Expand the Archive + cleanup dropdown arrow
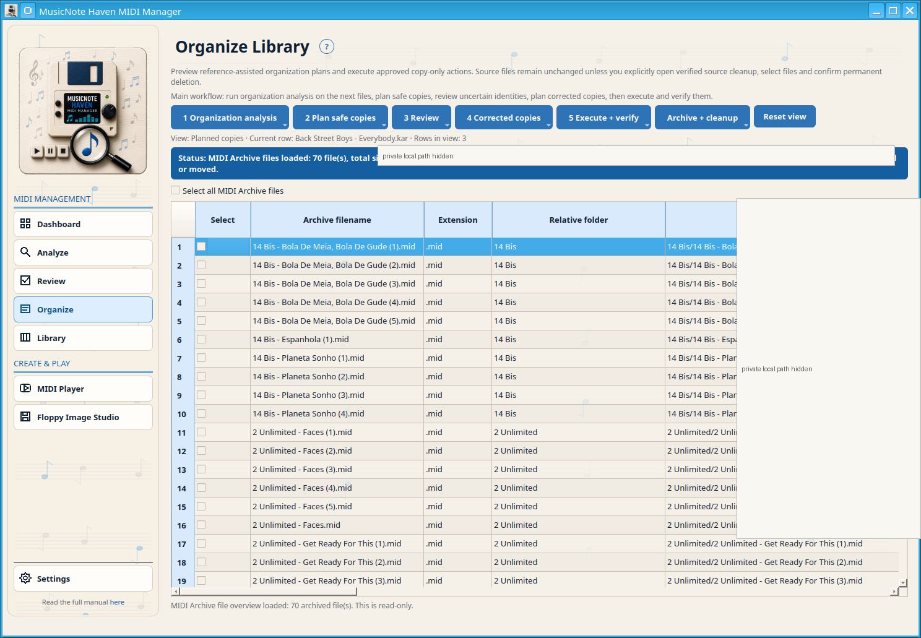Screen dimensions: 921x638 746,125
